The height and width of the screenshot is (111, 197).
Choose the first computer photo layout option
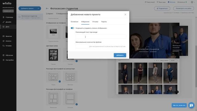coord(53,77)
